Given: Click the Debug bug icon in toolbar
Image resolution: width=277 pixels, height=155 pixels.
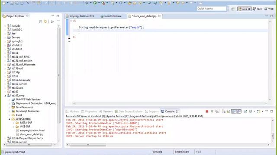Looking at the screenshot, I should (x=87, y=3).
